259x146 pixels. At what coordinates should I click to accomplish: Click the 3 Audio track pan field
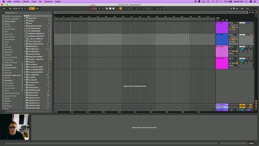(x=249, y=49)
